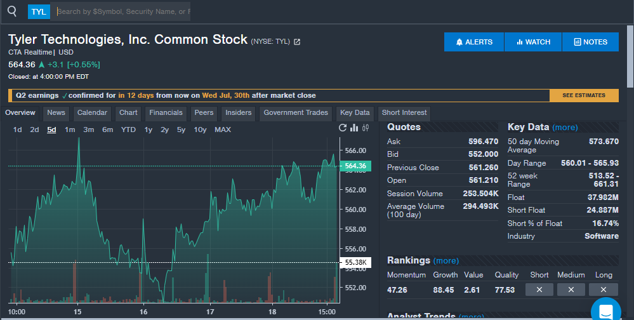Click the page vertical scrollbar thumb
The width and height of the screenshot is (634, 320).
[630, 56]
